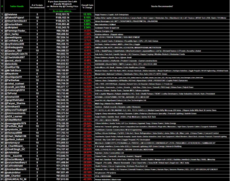Click the Stocks Recommended column header
This screenshot has height=181, width=230.
pyautogui.click(x=162, y=6)
